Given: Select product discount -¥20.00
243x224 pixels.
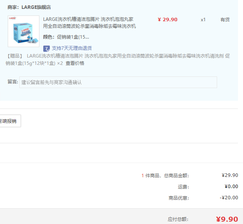Looking at the screenshot, I should (229, 198).
